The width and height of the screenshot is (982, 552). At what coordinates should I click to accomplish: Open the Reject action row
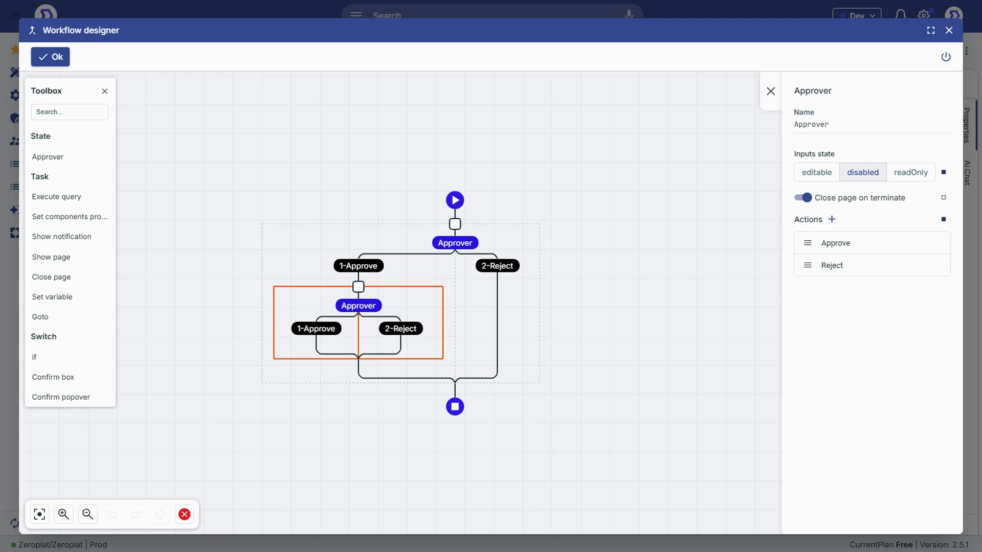coord(872,265)
